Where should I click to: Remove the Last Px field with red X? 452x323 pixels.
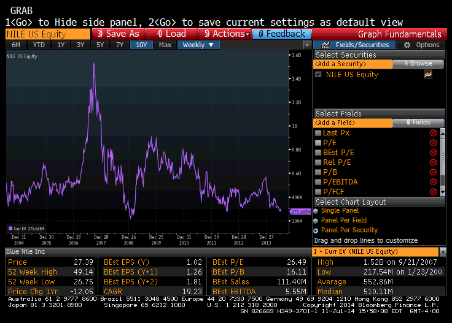(433, 133)
